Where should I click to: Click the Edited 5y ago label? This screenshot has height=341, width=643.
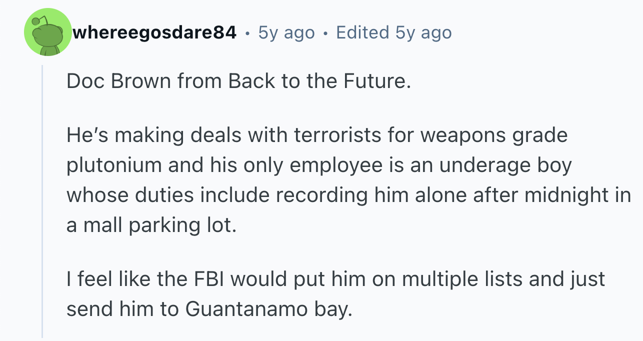[x=394, y=33]
